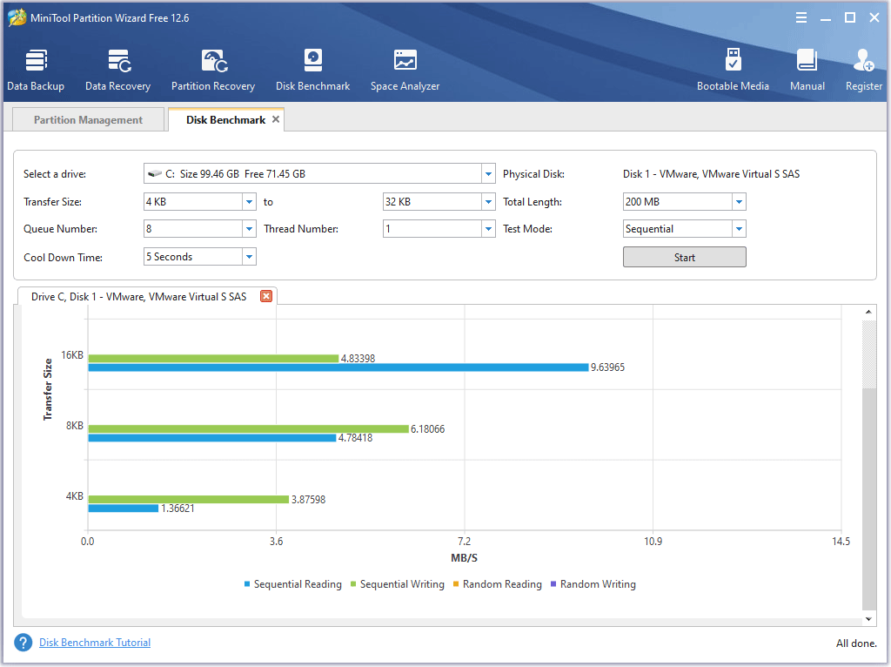Image resolution: width=891 pixels, height=667 pixels.
Task: Click the 1.36621 value label
Action: click(x=178, y=509)
